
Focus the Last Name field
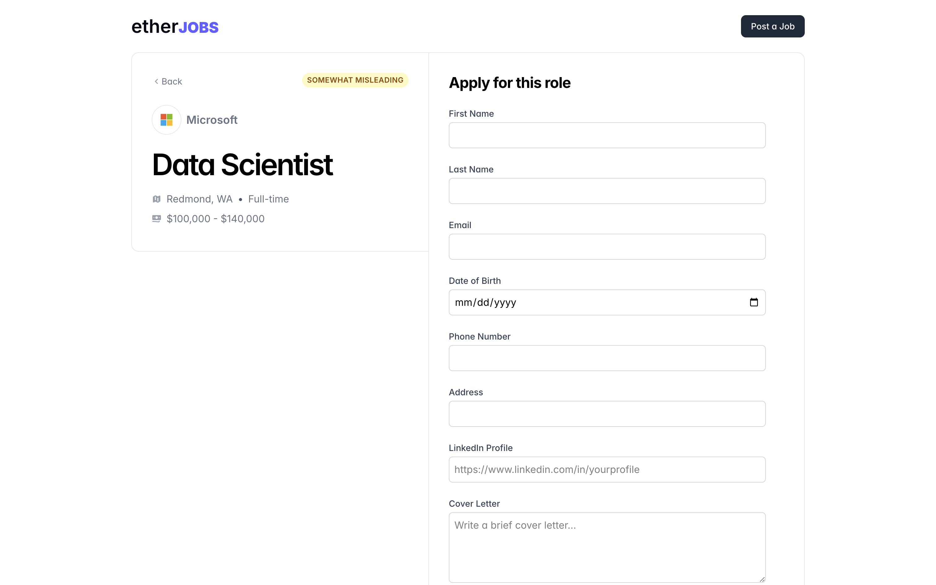pyautogui.click(x=606, y=191)
